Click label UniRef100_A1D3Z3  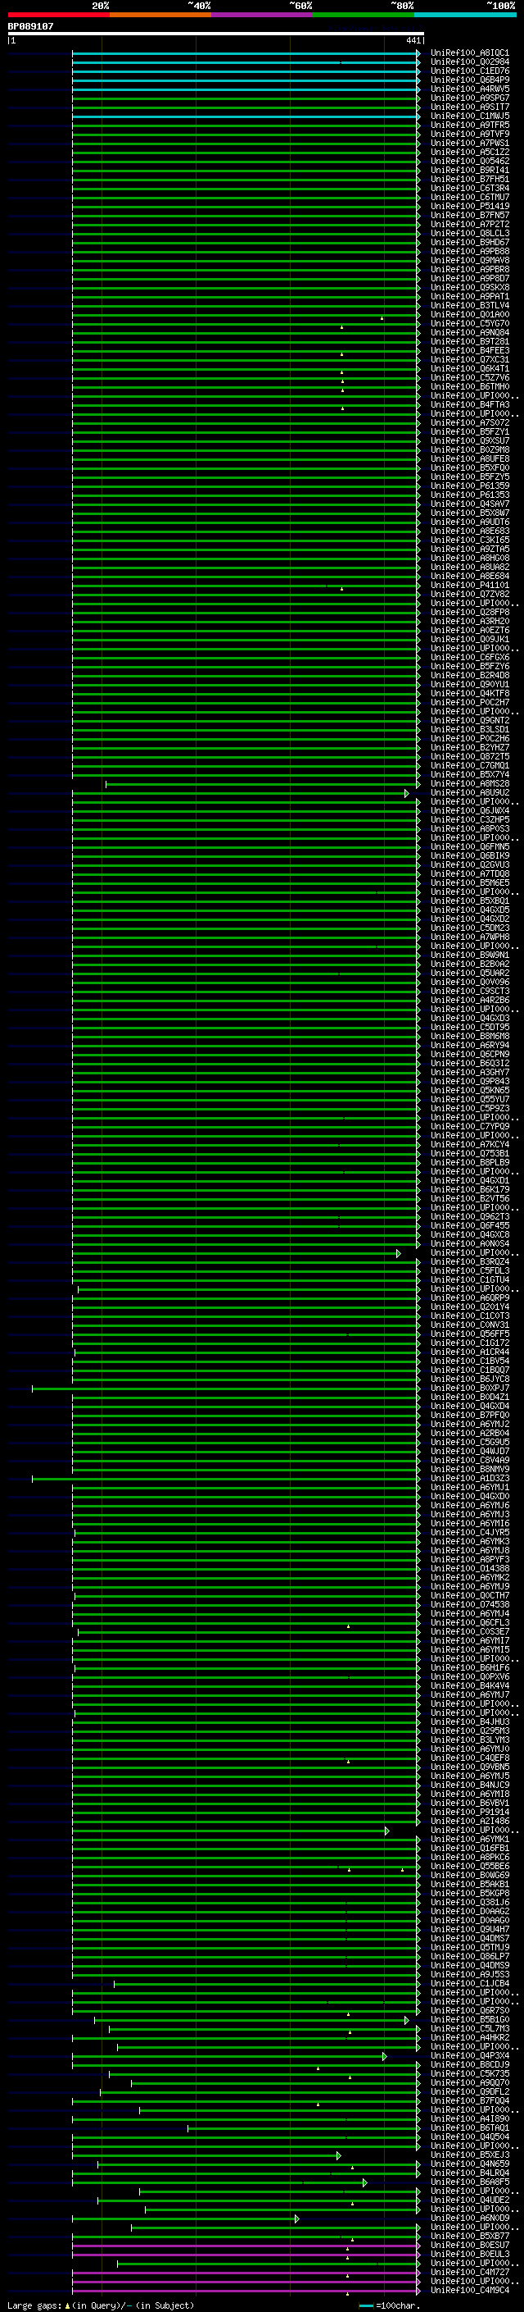tap(469, 1478)
